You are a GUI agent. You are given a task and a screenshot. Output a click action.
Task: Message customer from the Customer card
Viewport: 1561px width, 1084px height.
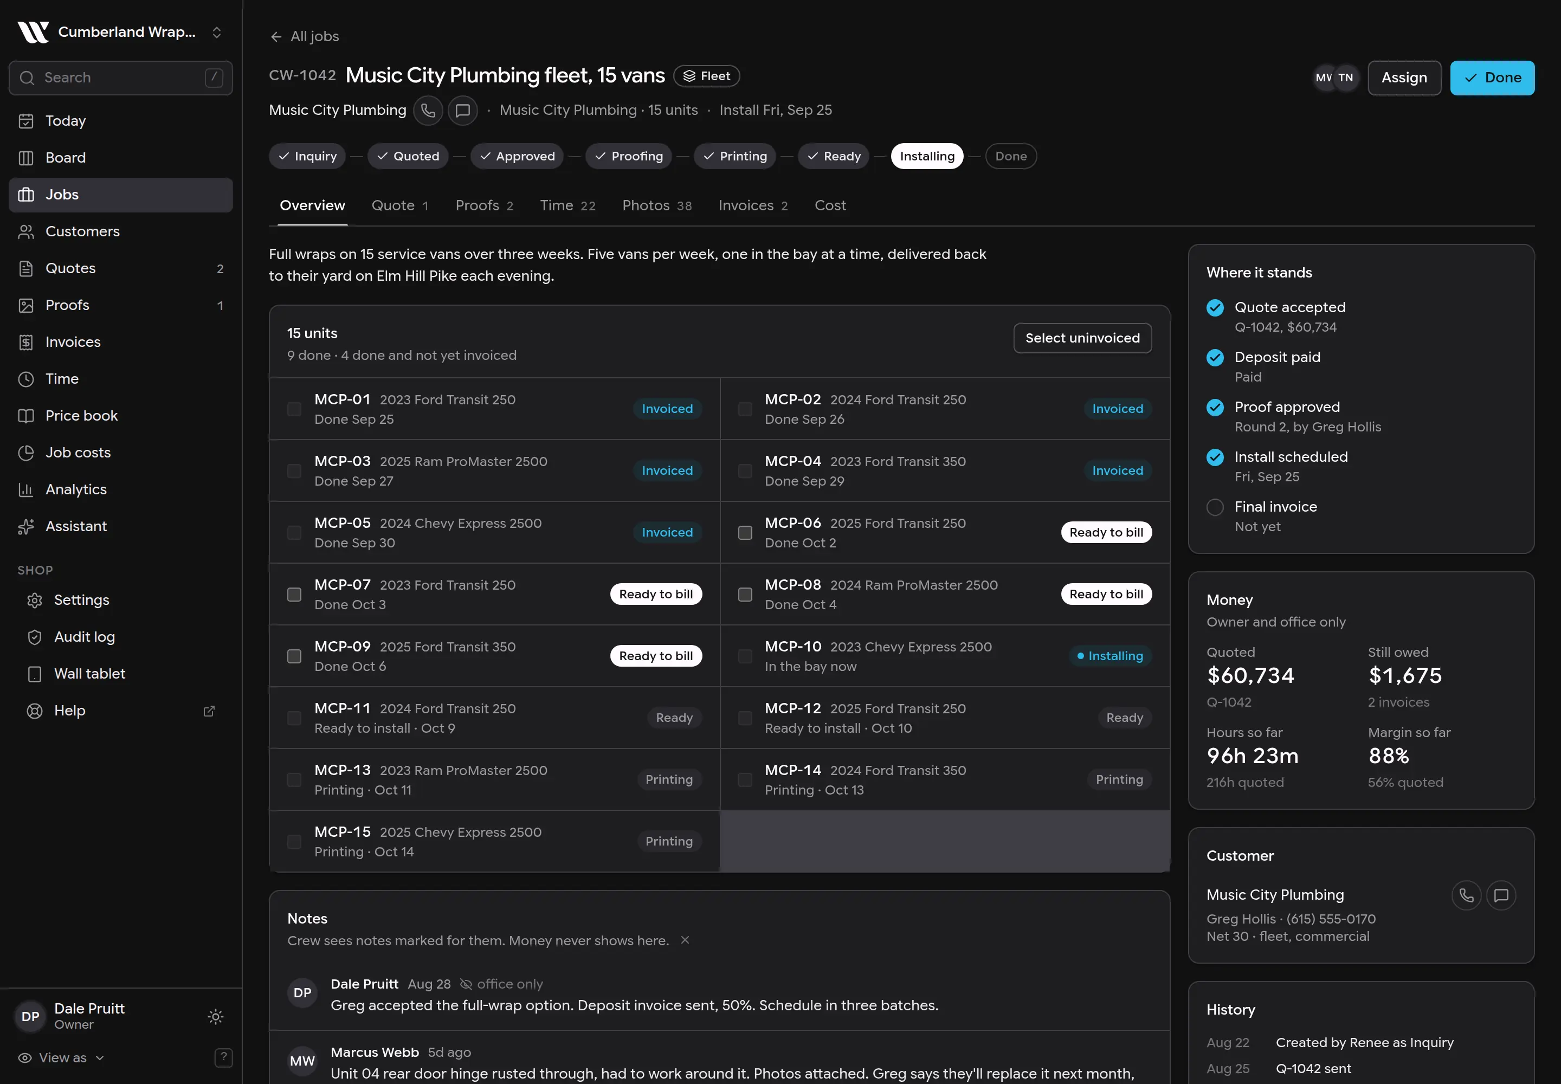click(1501, 895)
